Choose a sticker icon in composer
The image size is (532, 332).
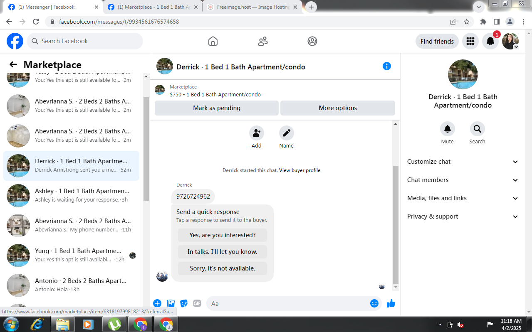point(184,303)
